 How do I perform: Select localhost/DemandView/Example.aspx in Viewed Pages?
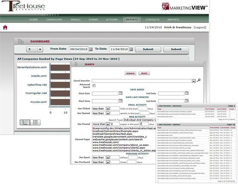(116, 131)
